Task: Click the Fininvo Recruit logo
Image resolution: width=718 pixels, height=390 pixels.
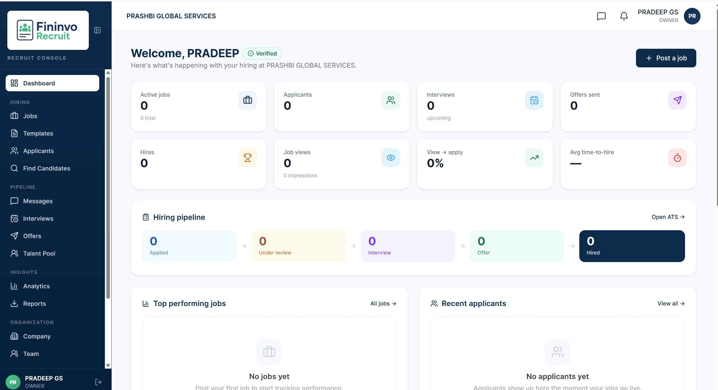Action: click(48, 30)
